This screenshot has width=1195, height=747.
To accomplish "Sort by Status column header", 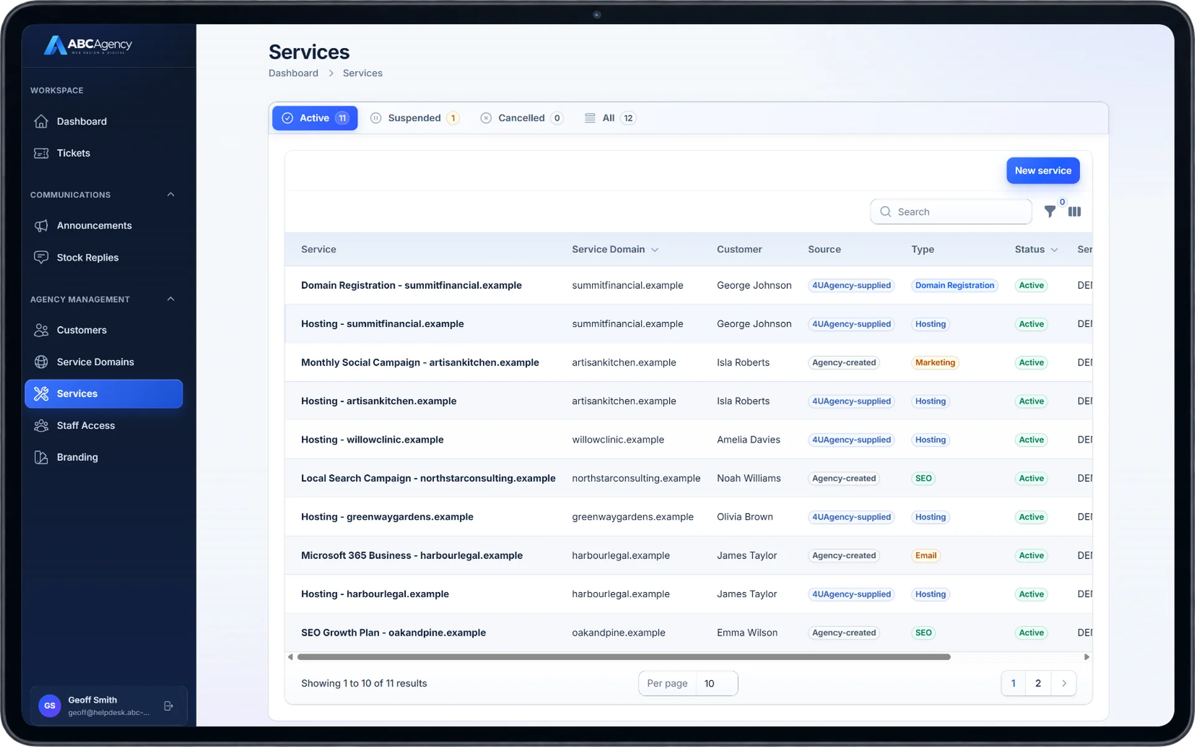I will pyautogui.click(x=1036, y=249).
